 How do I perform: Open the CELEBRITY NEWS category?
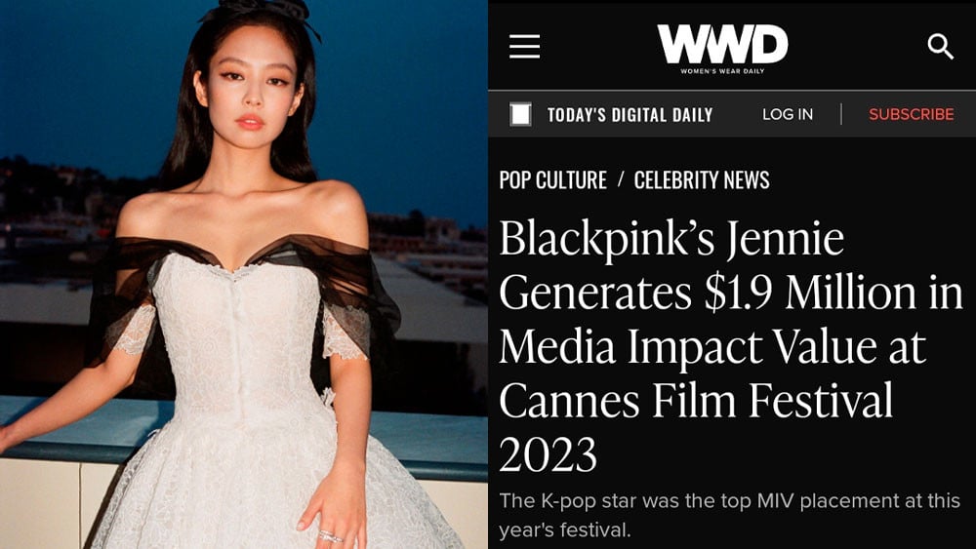pyautogui.click(x=702, y=180)
